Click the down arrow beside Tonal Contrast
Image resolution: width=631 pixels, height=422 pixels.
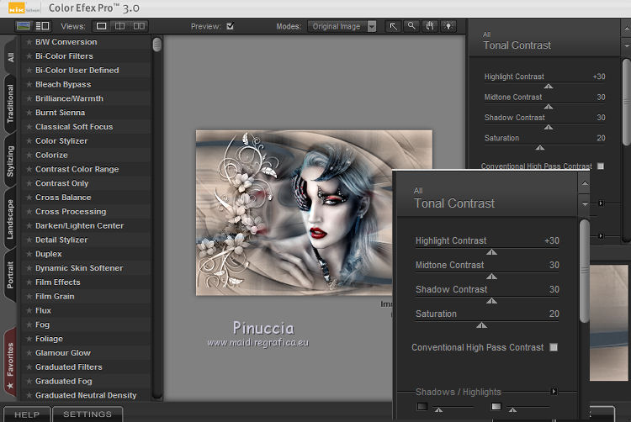point(585,204)
